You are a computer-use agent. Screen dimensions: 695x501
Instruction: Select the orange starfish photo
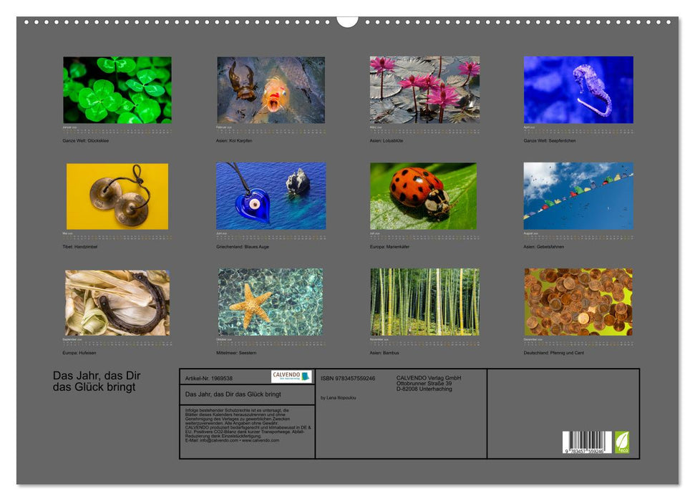[x=271, y=302]
